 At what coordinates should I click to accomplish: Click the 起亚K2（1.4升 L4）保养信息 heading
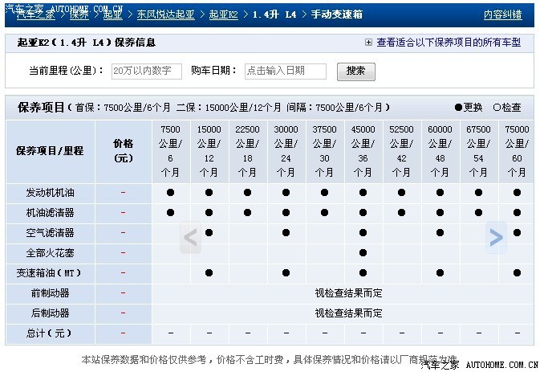coord(87,43)
